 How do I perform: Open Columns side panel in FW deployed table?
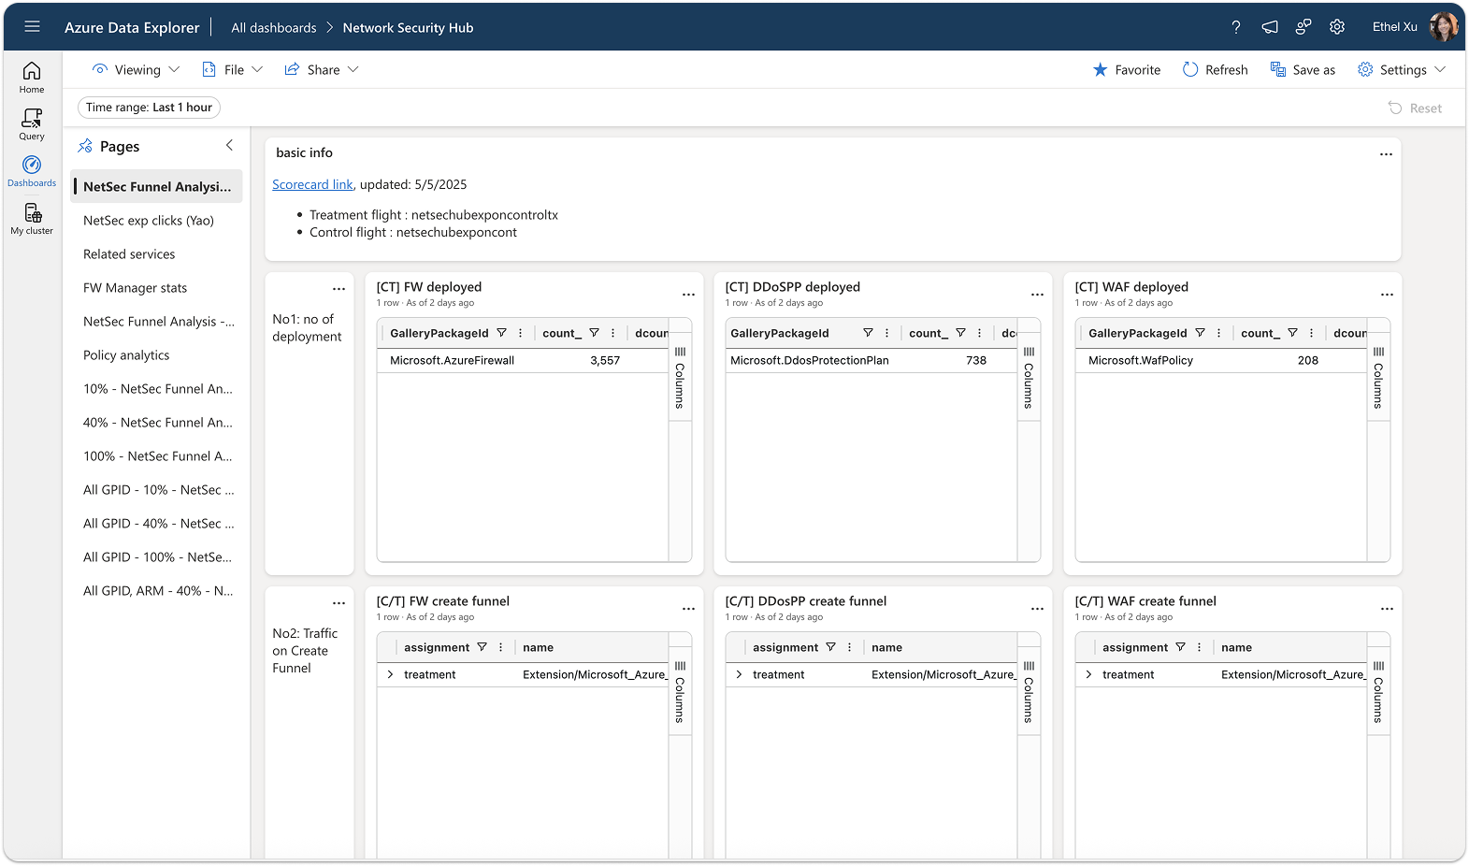coord(680,378)
